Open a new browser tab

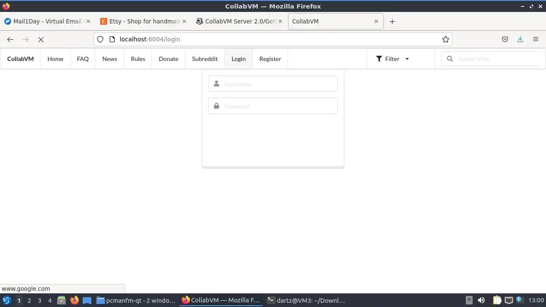[x=392, y=21]
